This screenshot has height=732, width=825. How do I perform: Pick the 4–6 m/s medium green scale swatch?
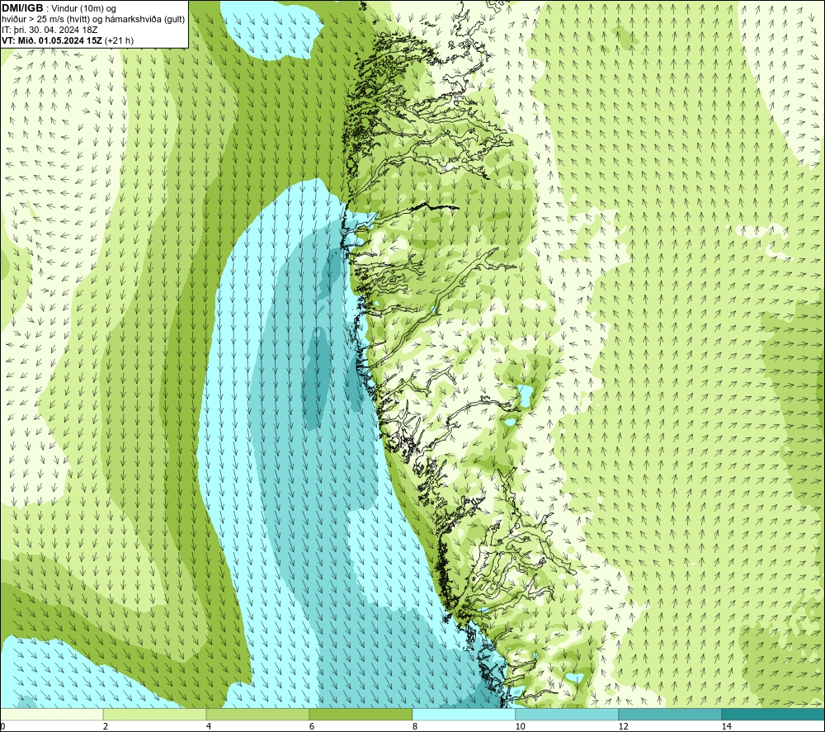coord(257,714)
